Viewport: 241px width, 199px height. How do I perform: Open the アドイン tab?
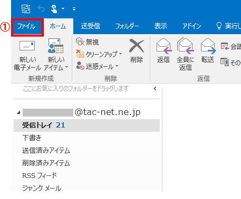[x=191, y=26]
